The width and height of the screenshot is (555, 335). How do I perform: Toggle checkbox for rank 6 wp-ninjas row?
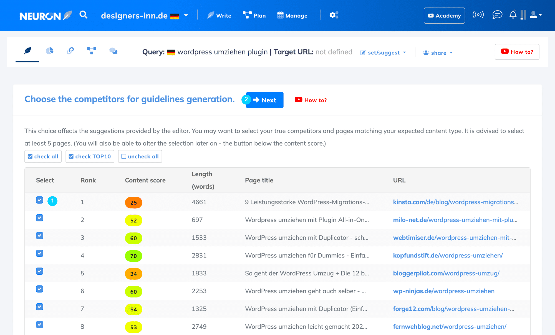[x=40, y=289]
